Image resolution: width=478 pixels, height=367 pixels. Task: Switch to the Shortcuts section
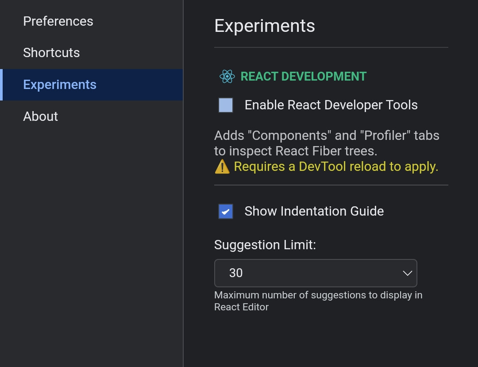tap(51, 53)
